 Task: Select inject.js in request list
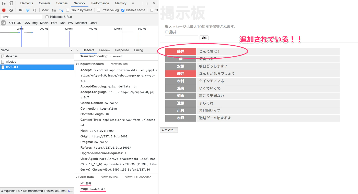pos(37,62)
